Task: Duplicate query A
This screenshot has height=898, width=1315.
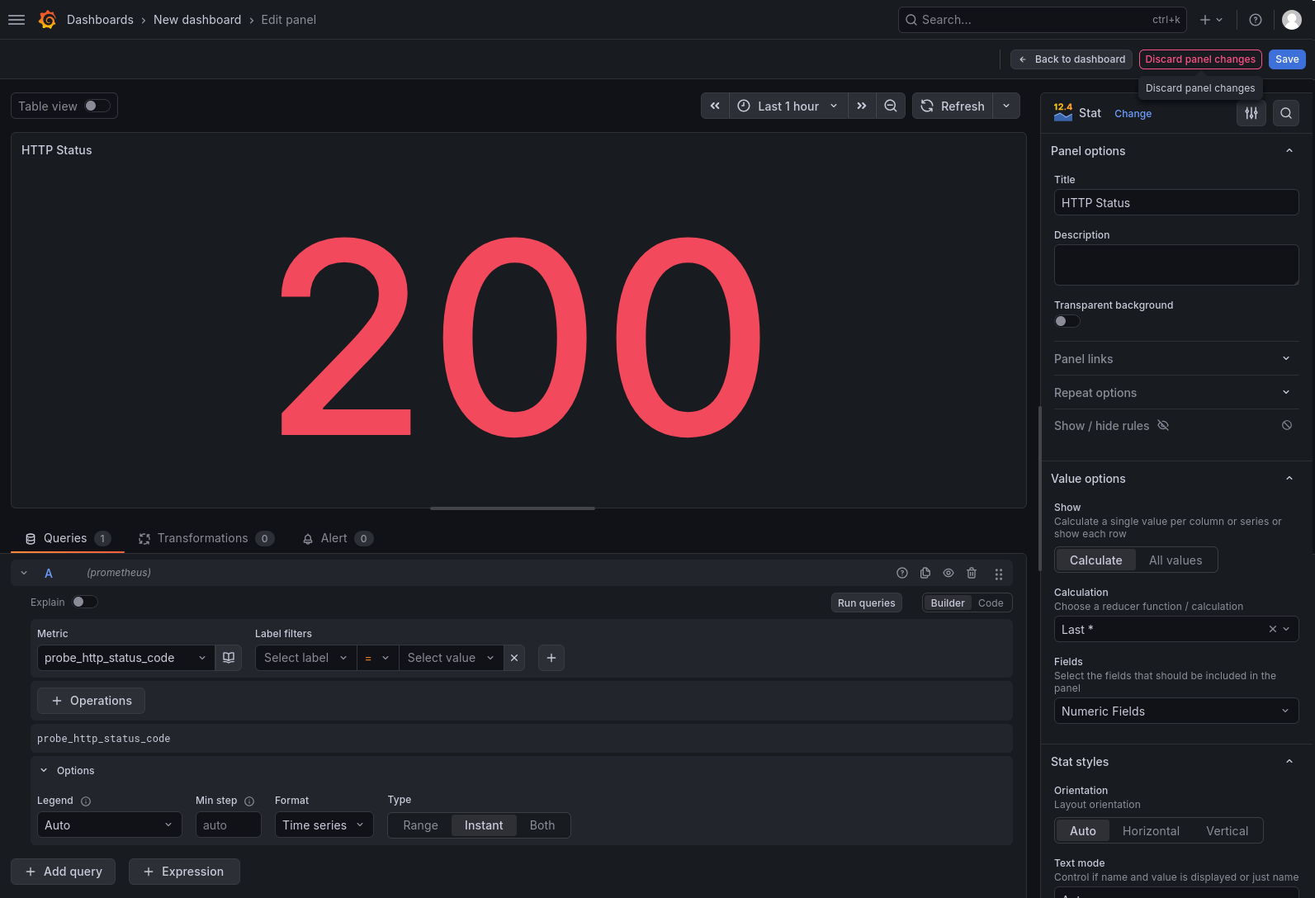Action: tap(925, 573)
